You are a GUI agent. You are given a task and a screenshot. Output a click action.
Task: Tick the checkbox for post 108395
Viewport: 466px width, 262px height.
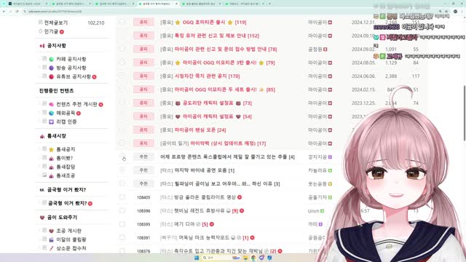(122, 224)
